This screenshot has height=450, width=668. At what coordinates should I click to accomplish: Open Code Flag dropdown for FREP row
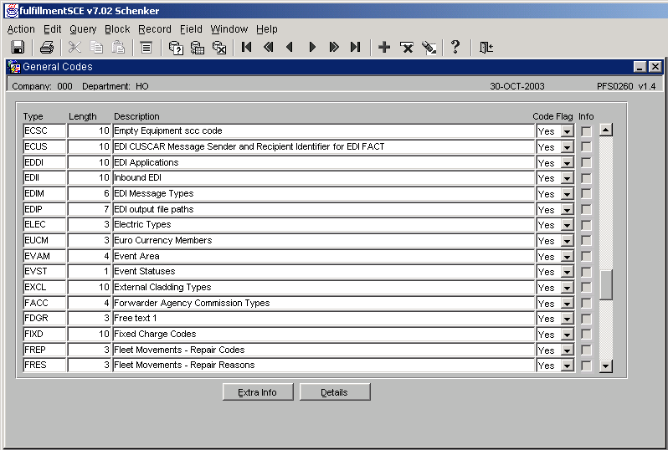(x=567, y=350)
